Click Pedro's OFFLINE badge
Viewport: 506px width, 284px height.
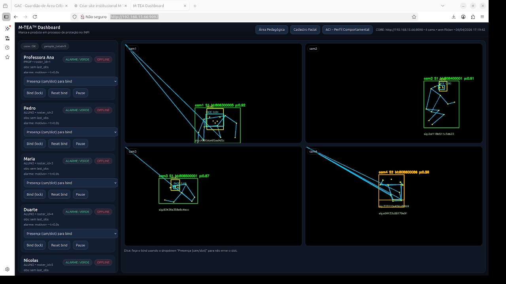(x=103, y=110)
